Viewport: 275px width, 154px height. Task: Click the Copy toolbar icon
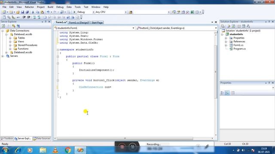click(x=37, y=12)
